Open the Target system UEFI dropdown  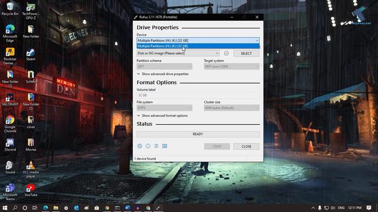(232, 66)
